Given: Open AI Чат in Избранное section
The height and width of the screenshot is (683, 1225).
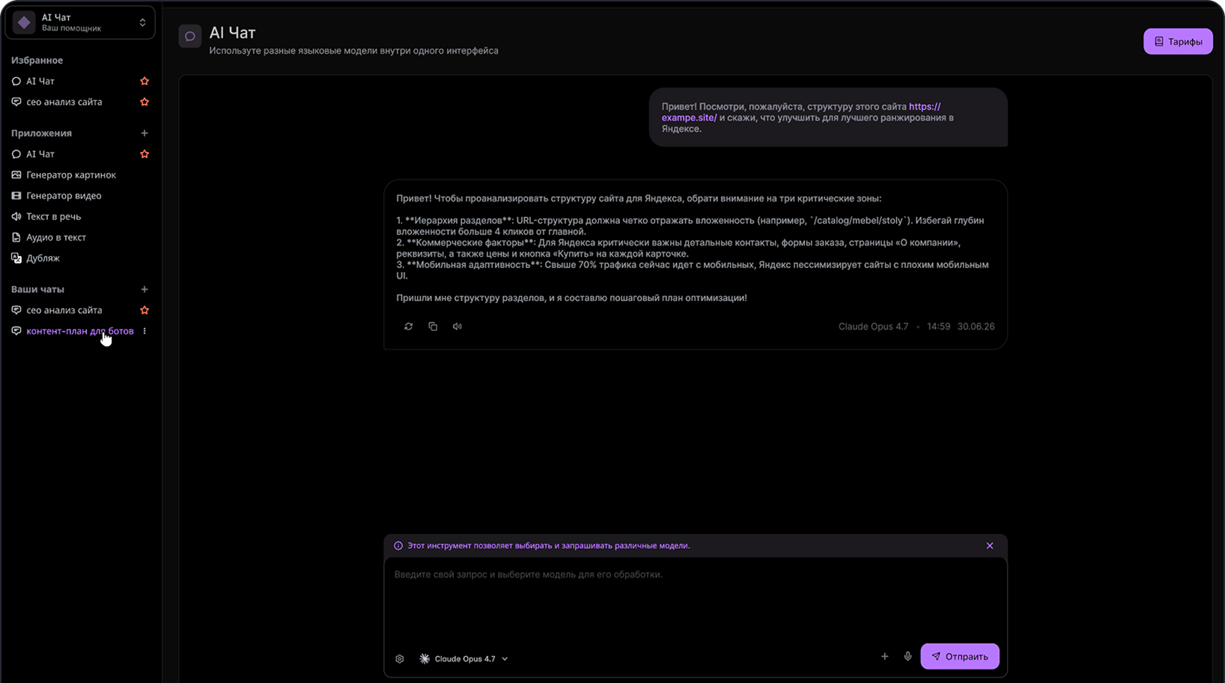Looking at the screenshot, I should pos(40,81).
